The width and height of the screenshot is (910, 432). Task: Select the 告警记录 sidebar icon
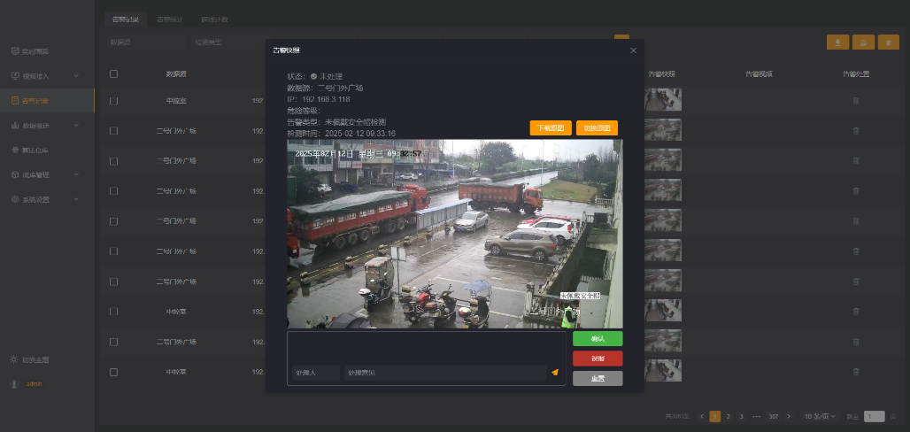coord(15,100)
